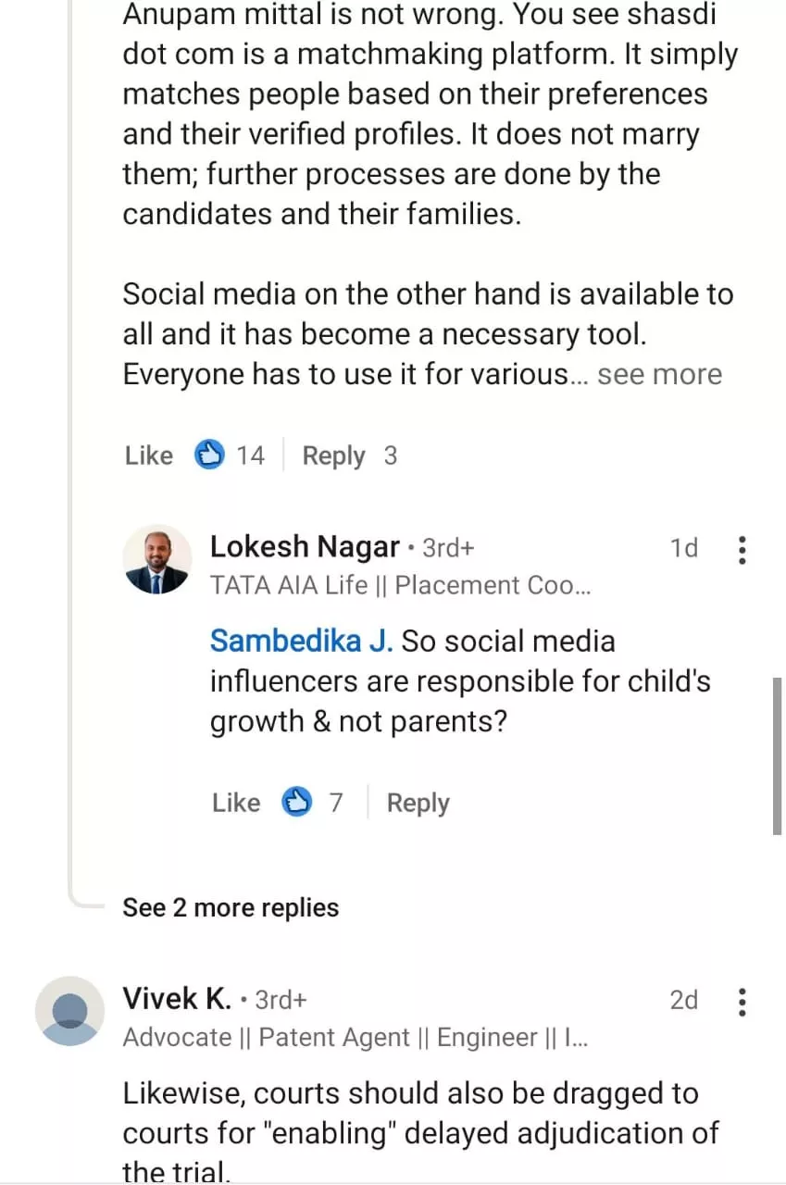Reply to the Anupam Mittal comment
786x1185 pixels.
(333, 455)
